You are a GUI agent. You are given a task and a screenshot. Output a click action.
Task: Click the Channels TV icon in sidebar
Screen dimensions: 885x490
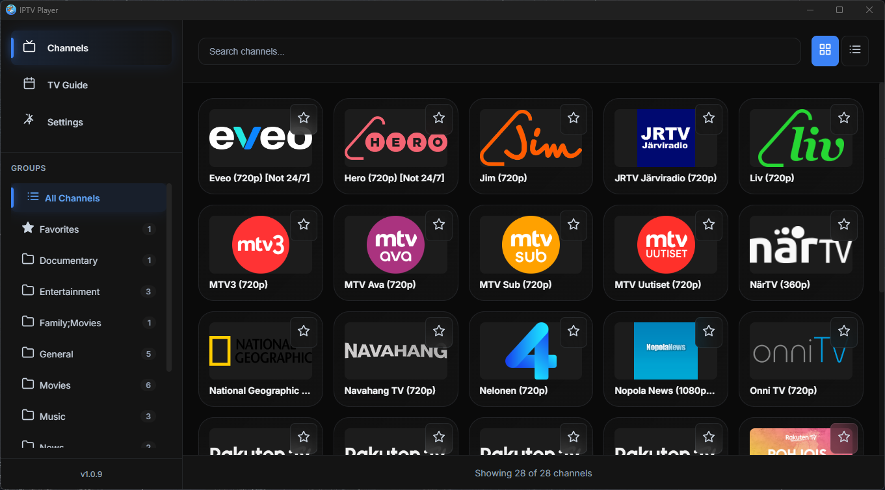28,47
